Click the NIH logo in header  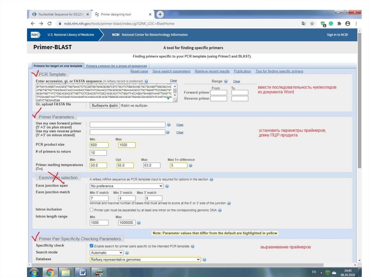35,35
